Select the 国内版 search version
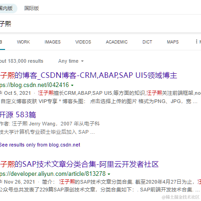The image size is (201, 201). coord(7,8)
